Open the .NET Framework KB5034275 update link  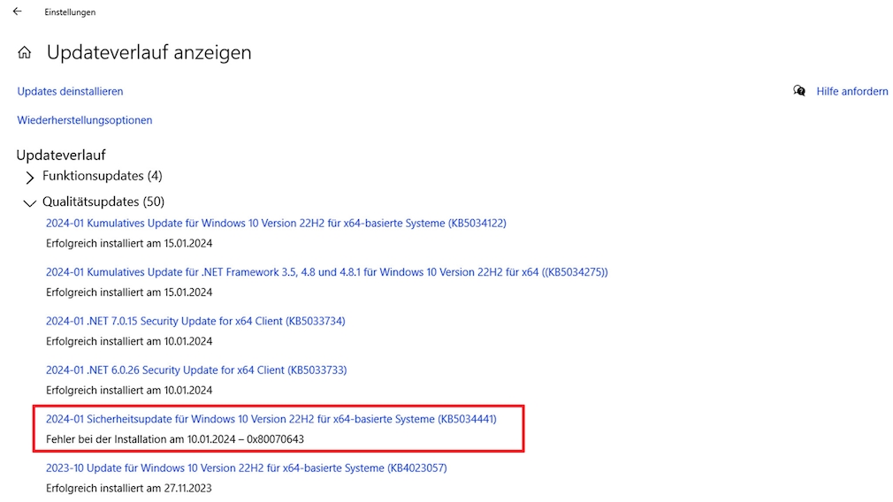[x=326, y=272]
